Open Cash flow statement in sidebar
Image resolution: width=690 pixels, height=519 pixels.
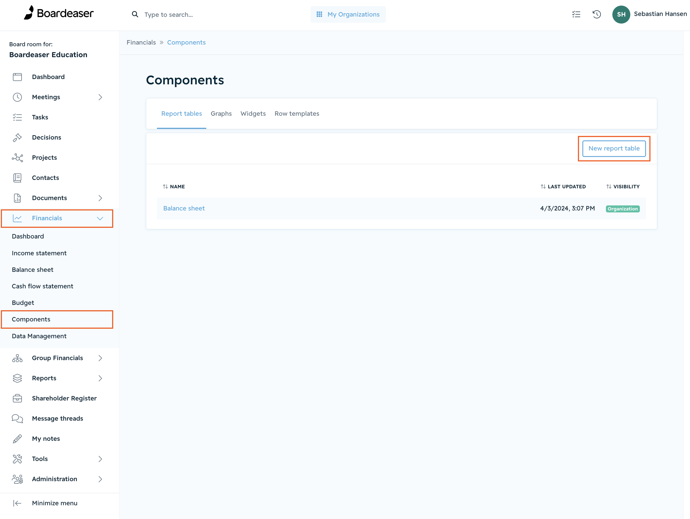(42, 286)
